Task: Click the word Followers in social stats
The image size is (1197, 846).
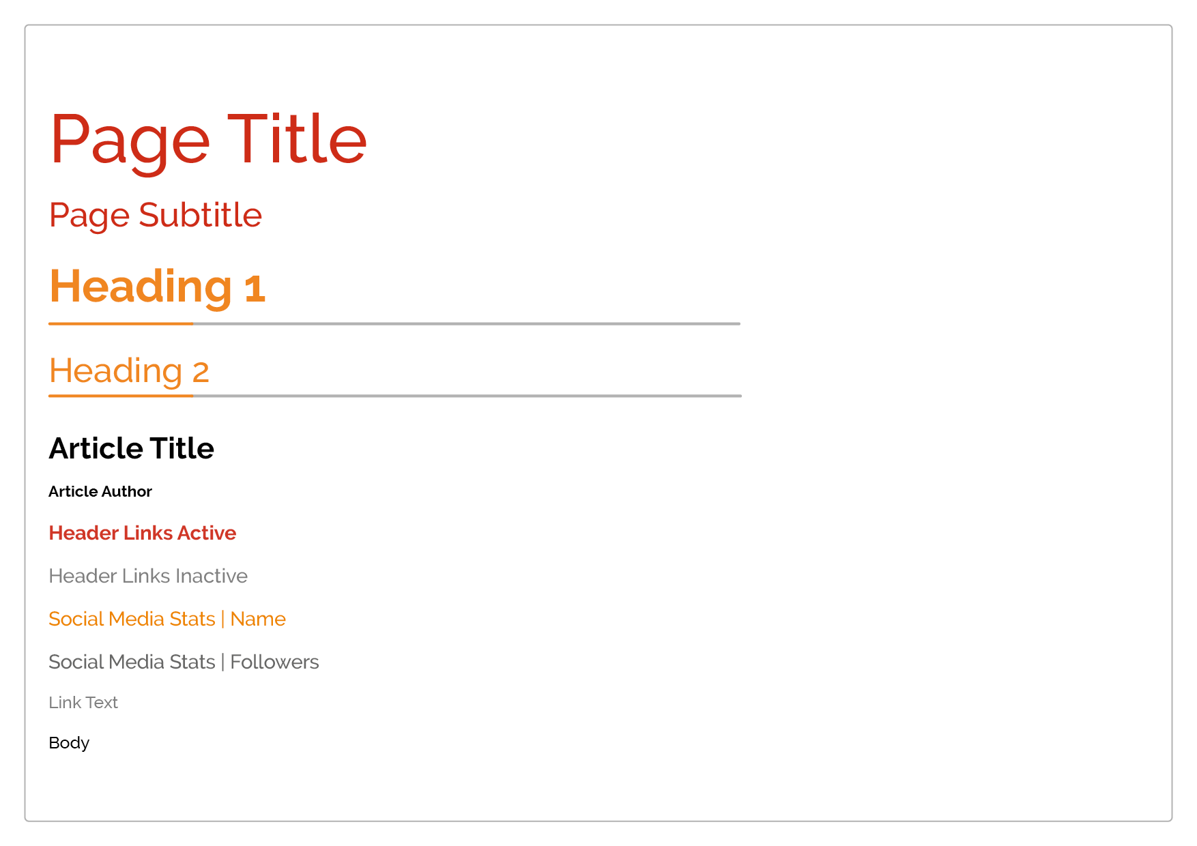Action: [274, 662]
